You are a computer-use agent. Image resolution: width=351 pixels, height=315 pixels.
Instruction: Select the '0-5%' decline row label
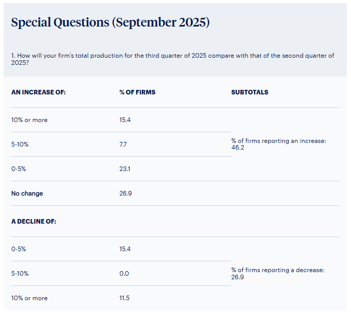coord(19,249)
